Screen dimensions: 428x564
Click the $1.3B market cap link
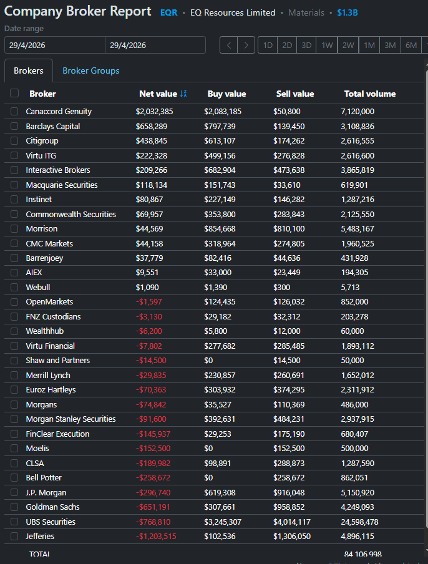tap(348, 12)
